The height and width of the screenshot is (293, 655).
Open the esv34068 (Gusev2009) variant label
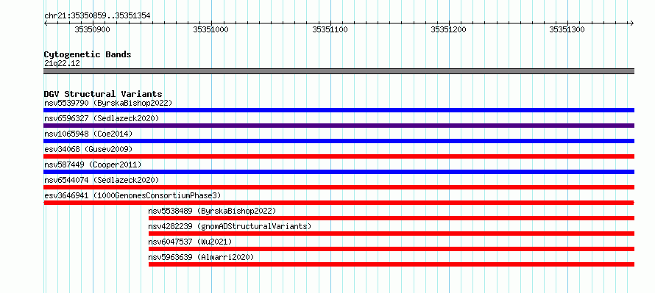tap(88, 149)
